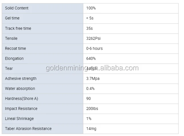Select the 3262Psi value
The image size is (184, 136).
click(x=94, y=38)
